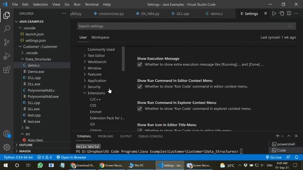
Task: Open the Search view in activity bar
Action: pos(7,29)
